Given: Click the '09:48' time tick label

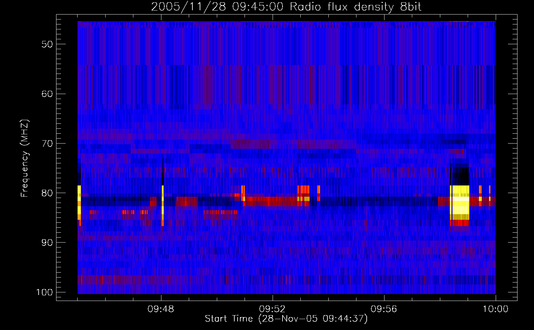Looking at the screenshot, I should 161,309.
